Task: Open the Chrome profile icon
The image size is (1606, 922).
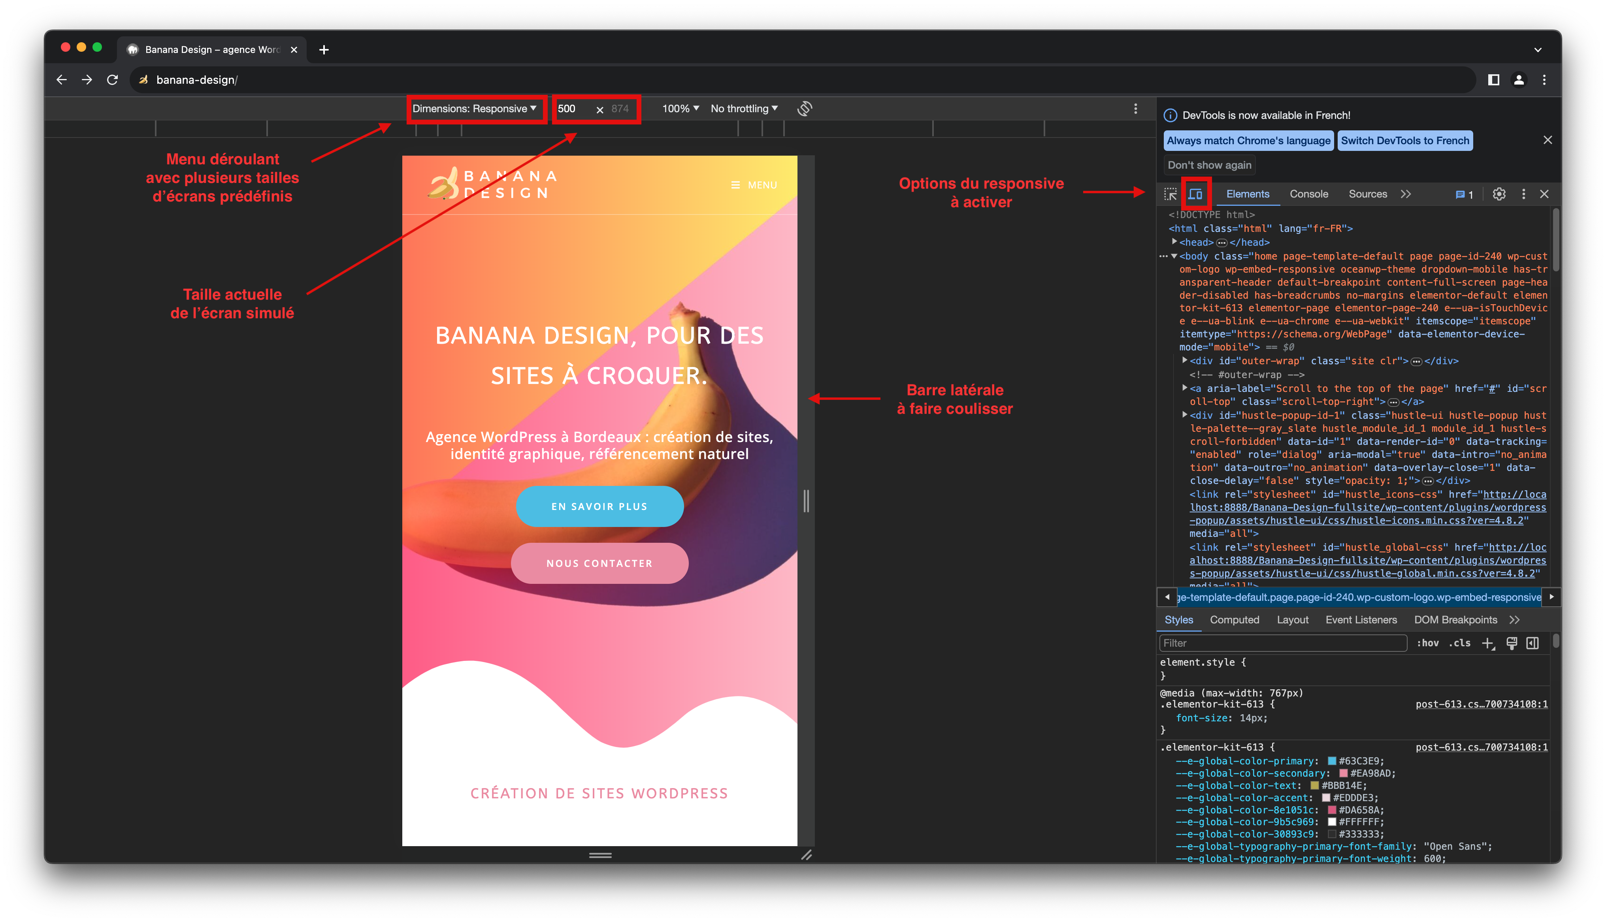Action: [x=1519, y=80]
